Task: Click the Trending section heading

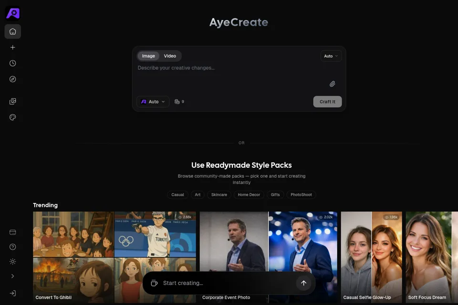Action: [45, 205]
